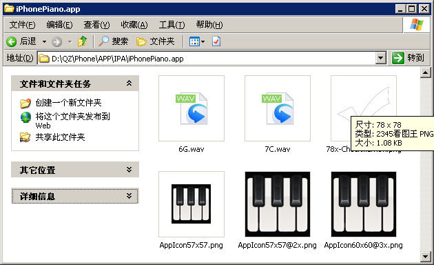Open the 后退 history dropdown arrow
434x265 pixels.
click(x=44, y=42)
